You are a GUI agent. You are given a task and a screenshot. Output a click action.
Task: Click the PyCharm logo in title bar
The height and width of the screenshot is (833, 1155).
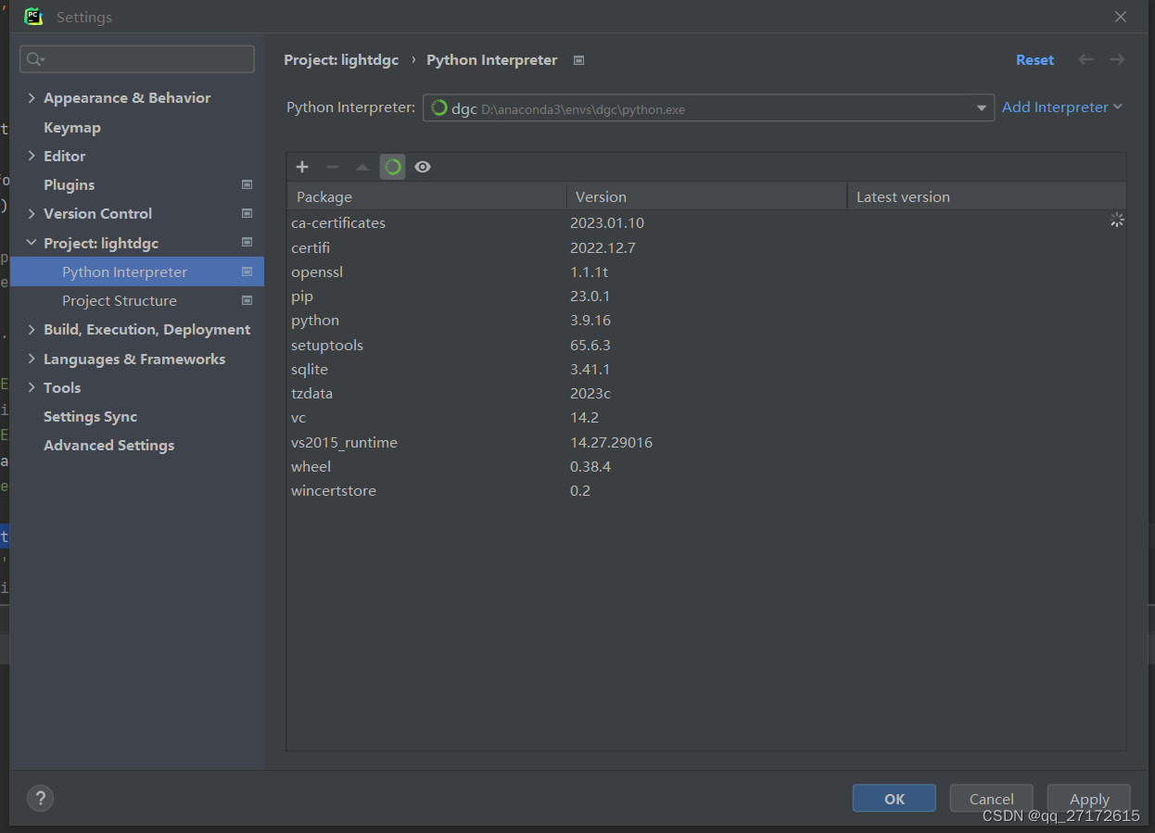point(33,17)
